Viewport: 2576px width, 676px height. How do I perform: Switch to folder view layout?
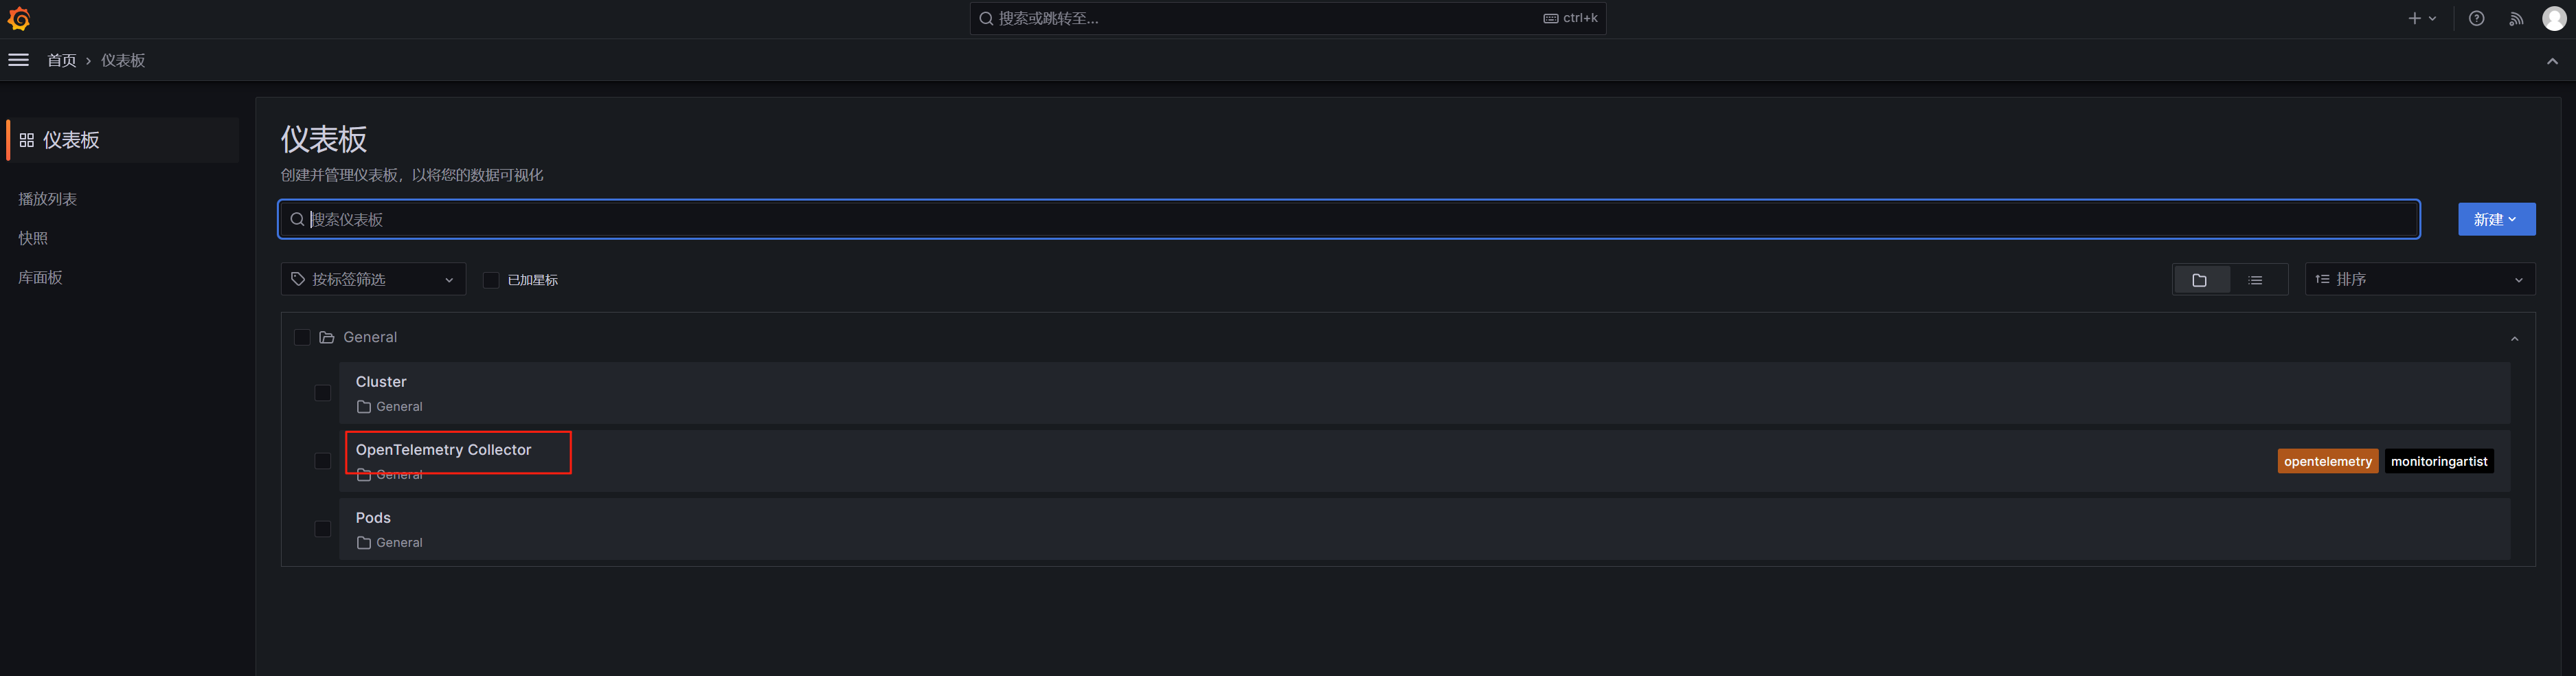click(2199, 280)
